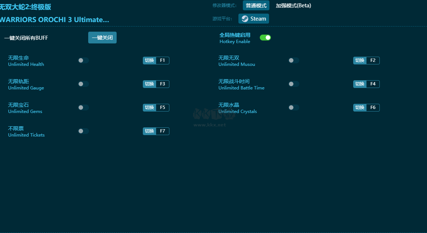The image size is (427, 233).
Task: Click 切换 button for F2 hotkey
Action: (x=360, y=60)
